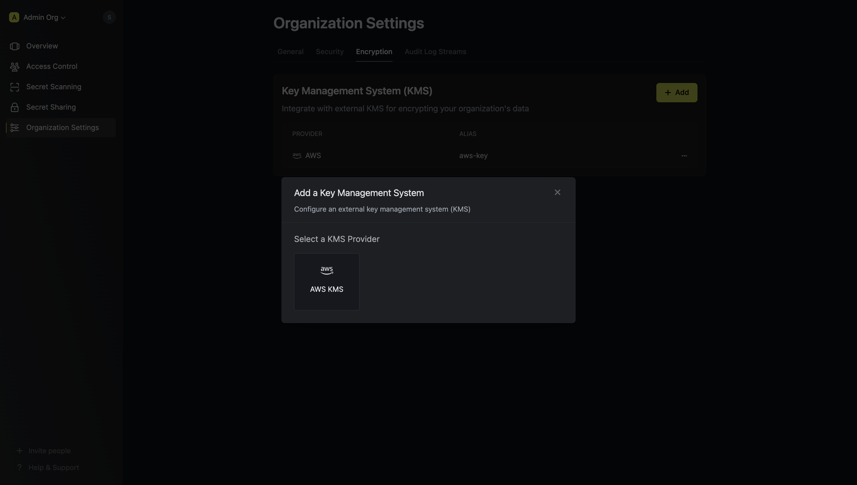The height and width of the screenshot is (485, 857).
Task: Click the aws logo in the dialog card
Action: coord(326,270)
